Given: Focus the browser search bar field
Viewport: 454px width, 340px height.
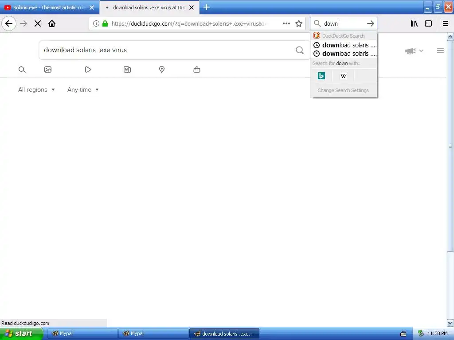Looking at the screenshot, I should pyautogui.click(x=344, y=23).
